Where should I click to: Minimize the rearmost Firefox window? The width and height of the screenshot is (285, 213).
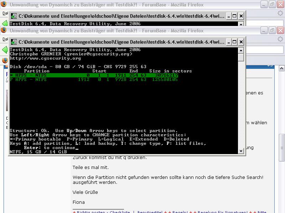click(264, 5)
